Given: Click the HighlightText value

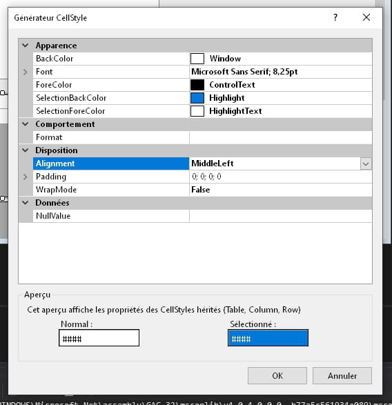Looking at the screenshot, I should click(235, 111).
